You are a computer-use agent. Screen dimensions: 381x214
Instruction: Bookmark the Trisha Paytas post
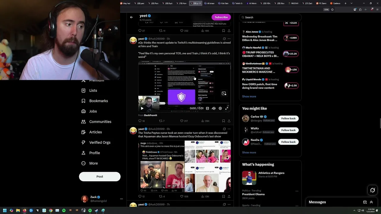coord(224,196)
